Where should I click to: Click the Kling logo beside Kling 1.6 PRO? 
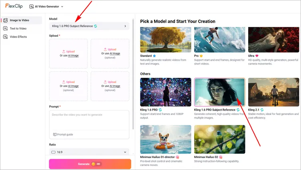(x=160, y=110)
